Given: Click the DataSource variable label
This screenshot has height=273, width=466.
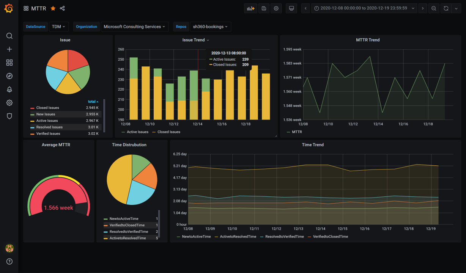Looking at the screenshot, I should pyautogui.click(x=36, y=27).
